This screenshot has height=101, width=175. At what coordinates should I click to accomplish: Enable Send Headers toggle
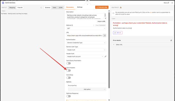(x=68, y=71)
